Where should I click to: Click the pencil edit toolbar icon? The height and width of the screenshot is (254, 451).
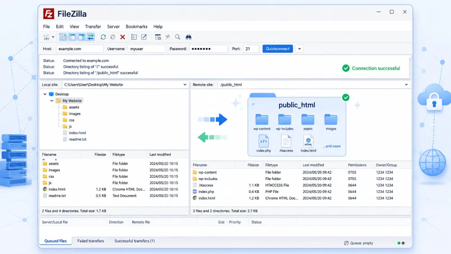tap(144, 37)
